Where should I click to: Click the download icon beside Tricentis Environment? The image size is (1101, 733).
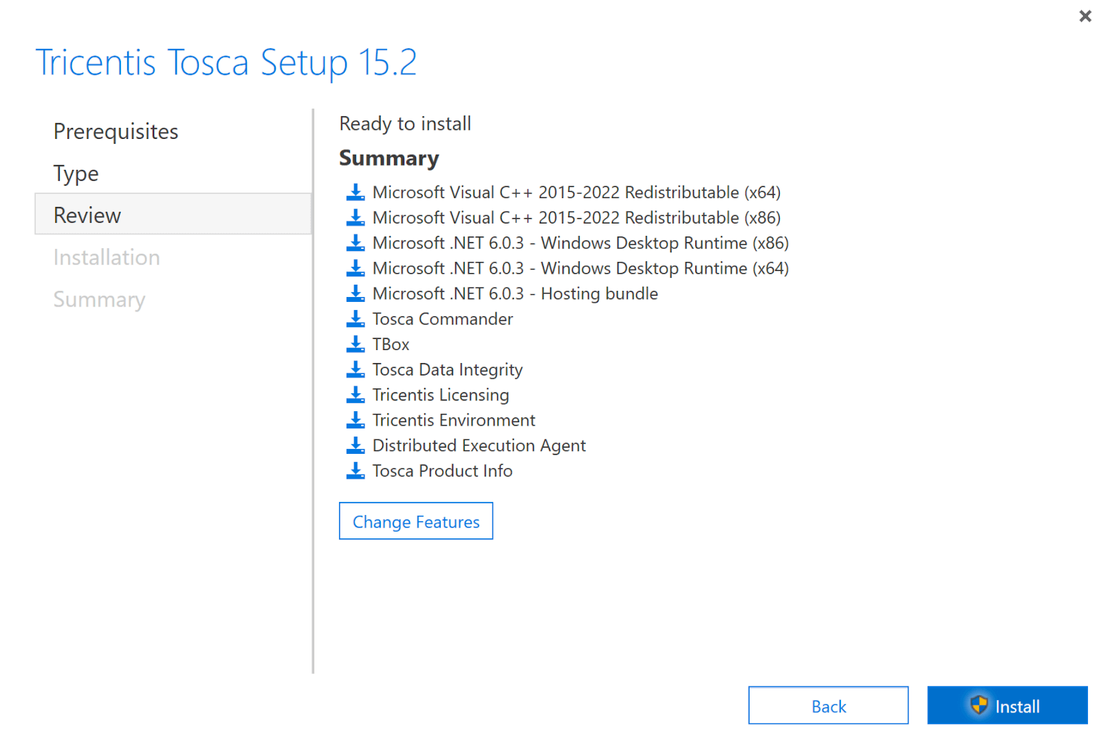(356, 420)
